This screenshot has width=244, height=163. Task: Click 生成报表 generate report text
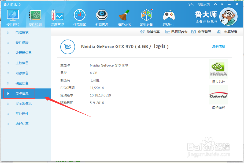click(x=231, y=32)
